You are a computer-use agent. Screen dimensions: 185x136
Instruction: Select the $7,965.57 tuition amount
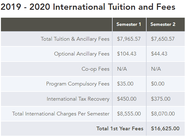coord(129,39)
